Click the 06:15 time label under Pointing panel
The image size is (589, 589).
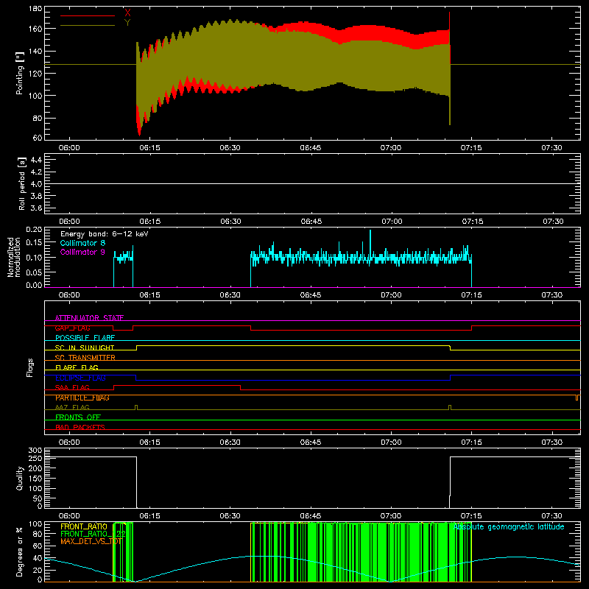click(x=149, y=148)
